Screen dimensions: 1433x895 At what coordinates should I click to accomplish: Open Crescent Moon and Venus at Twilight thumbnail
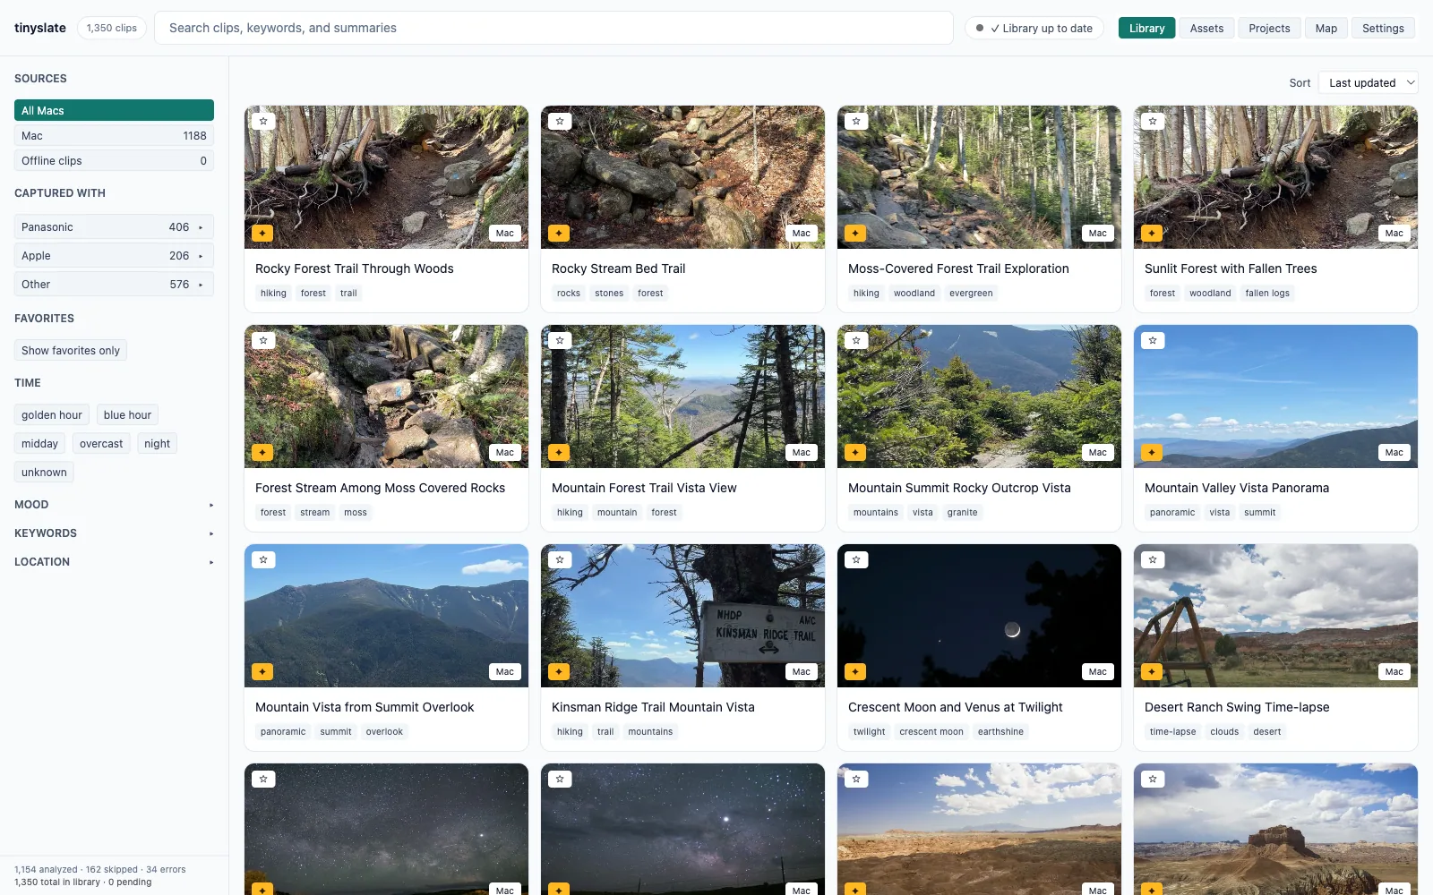click(979, 616)
